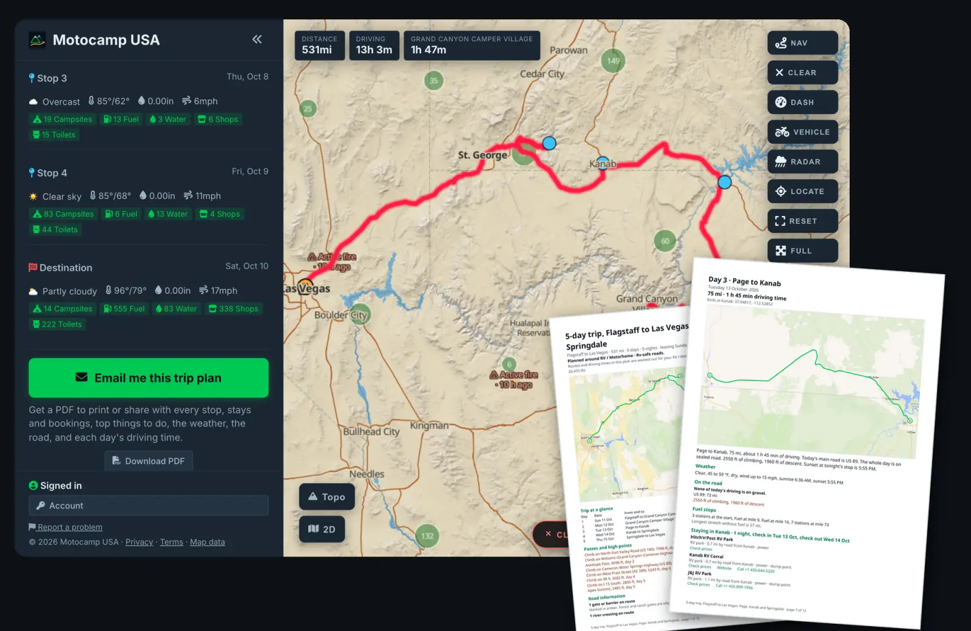This screenshot has width=971, height=631.
Task: Click the 149 map cluster near Parowan
Action: [x=613, y=61]
